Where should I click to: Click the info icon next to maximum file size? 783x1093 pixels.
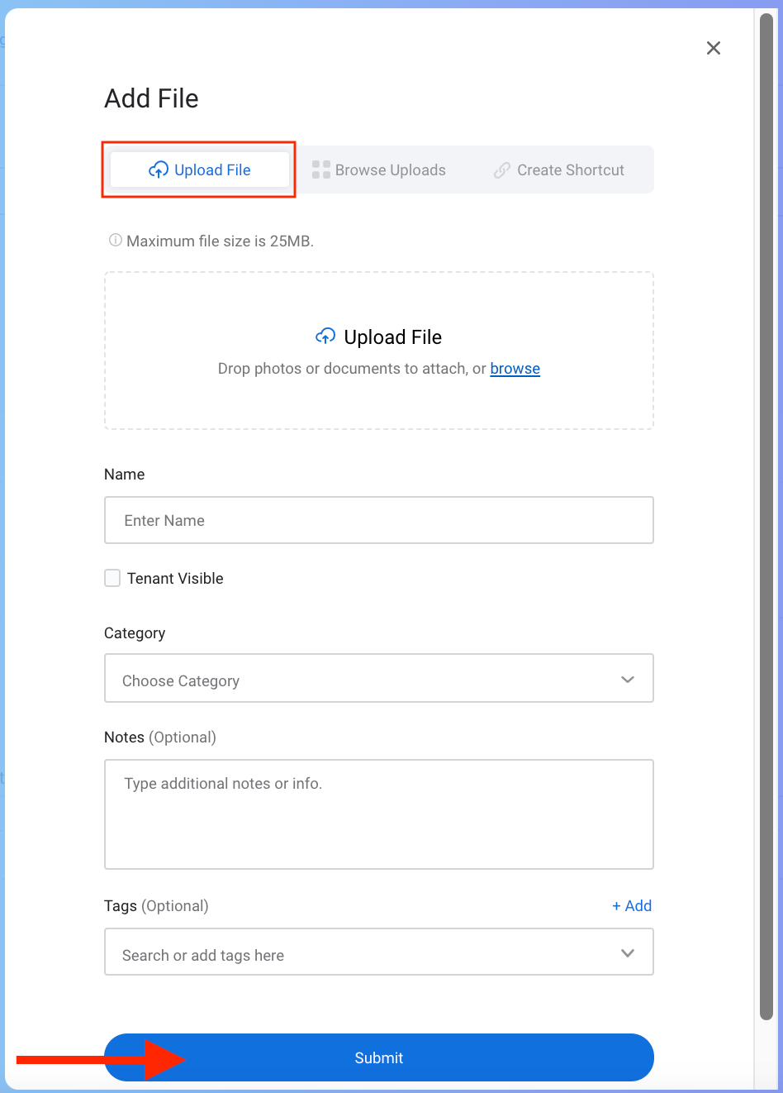[x=116, y=241]
